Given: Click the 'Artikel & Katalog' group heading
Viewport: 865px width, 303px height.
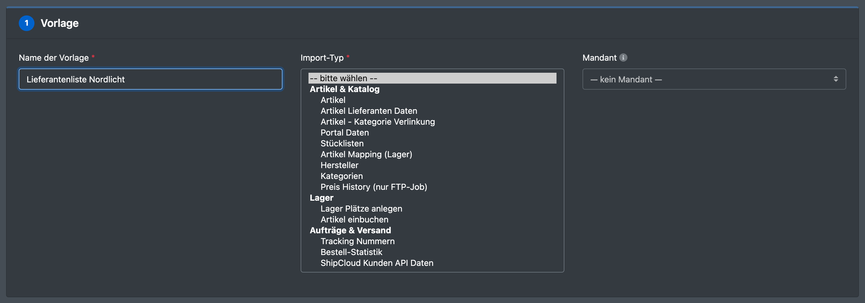Looking at the screenshot, I should (x=344, y=89).
